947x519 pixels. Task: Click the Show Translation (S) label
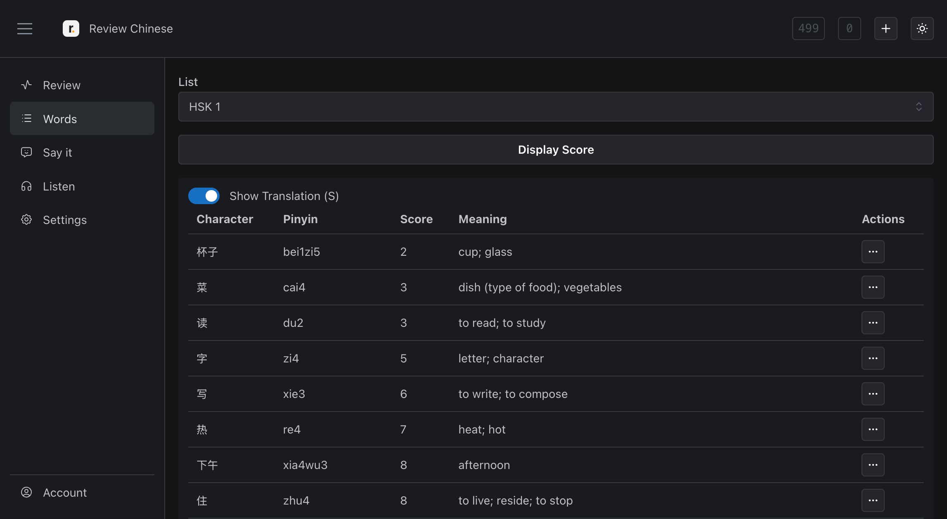pyautogui.click(x=284, y=196)
